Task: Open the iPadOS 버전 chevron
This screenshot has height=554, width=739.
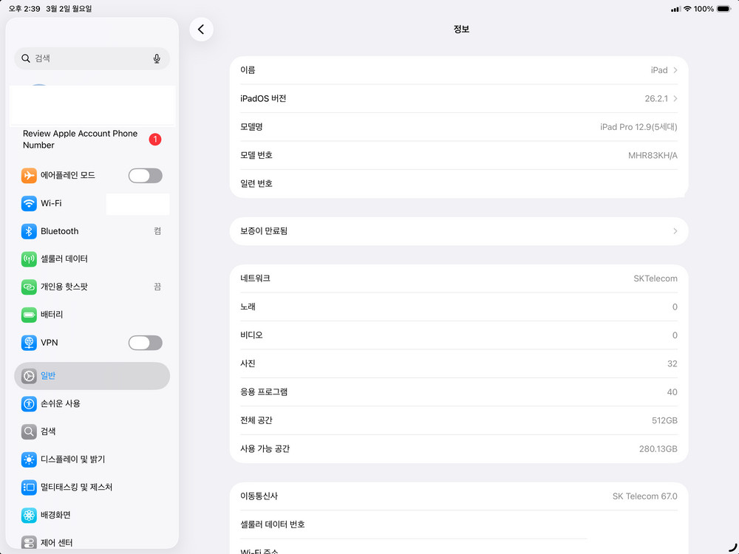Action: 675,98
